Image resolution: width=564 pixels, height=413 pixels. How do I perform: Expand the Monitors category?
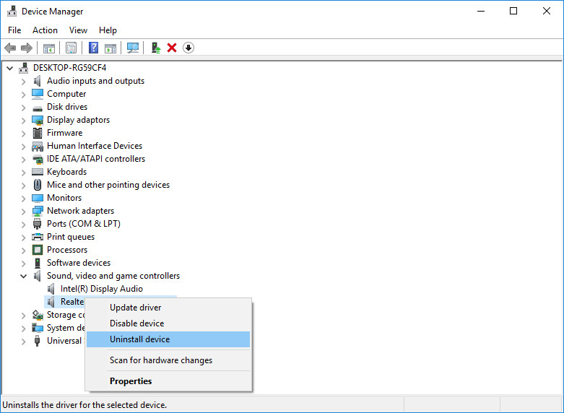pos(23,199)
